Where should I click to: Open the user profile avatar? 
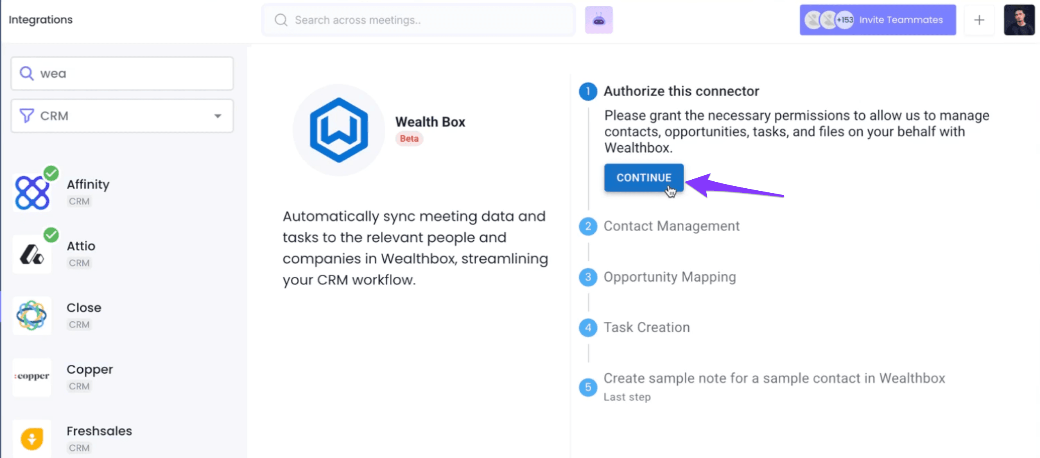(1019, 20)
